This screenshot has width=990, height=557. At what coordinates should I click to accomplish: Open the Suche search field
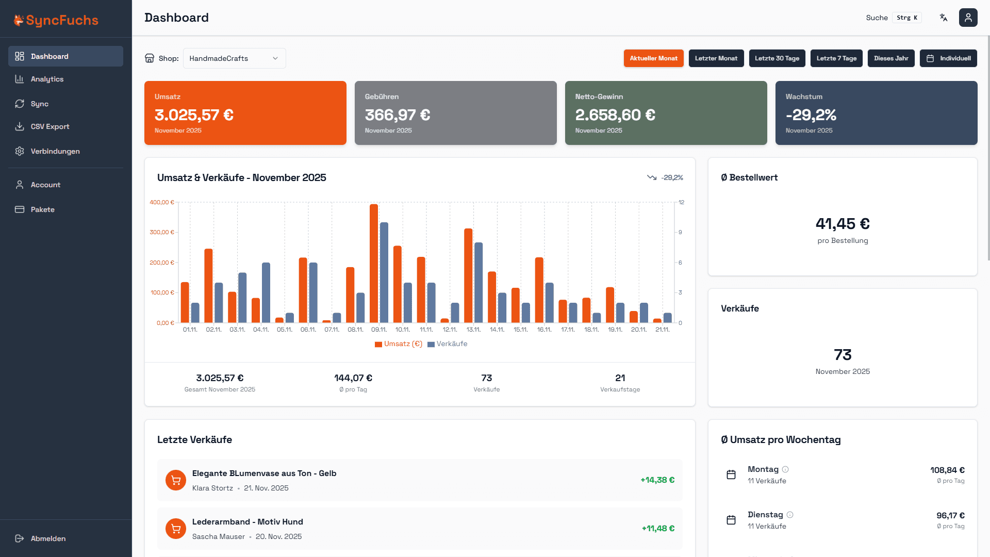click(894, 18)
